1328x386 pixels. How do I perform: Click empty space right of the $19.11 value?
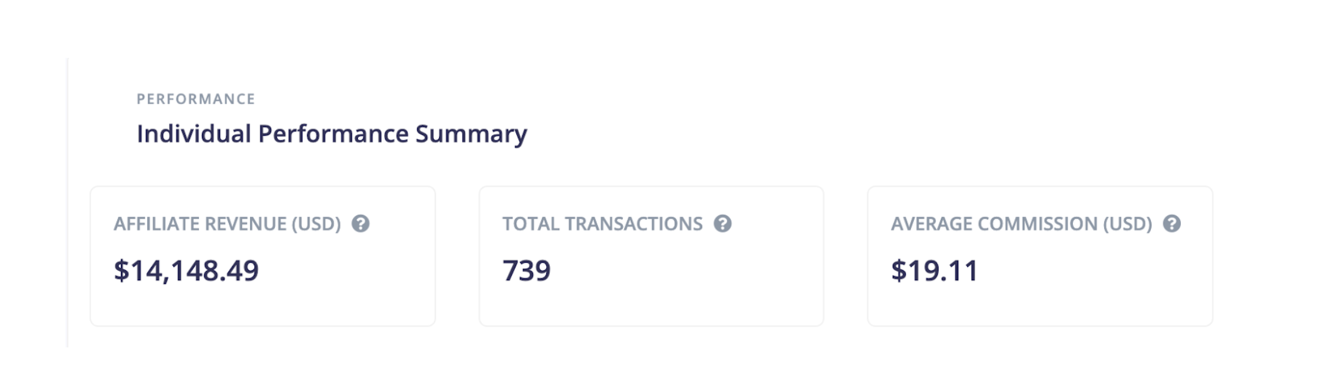coord(1091,271)
